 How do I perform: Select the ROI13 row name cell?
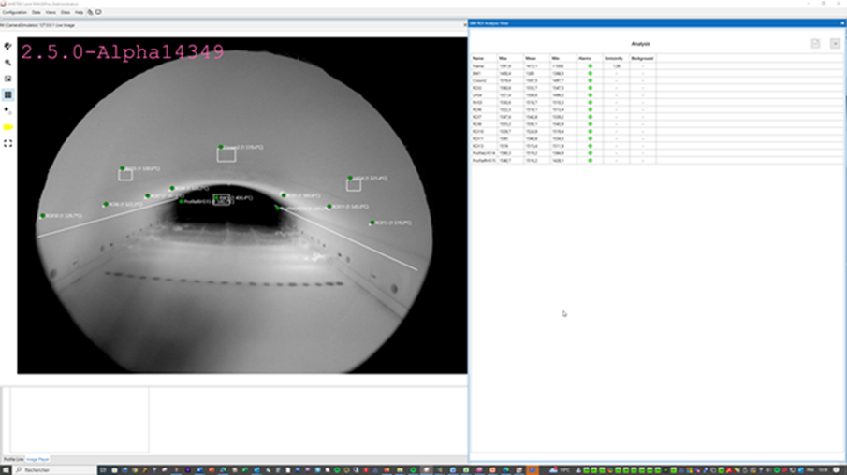pyautogui.click(x=484, y=146)
